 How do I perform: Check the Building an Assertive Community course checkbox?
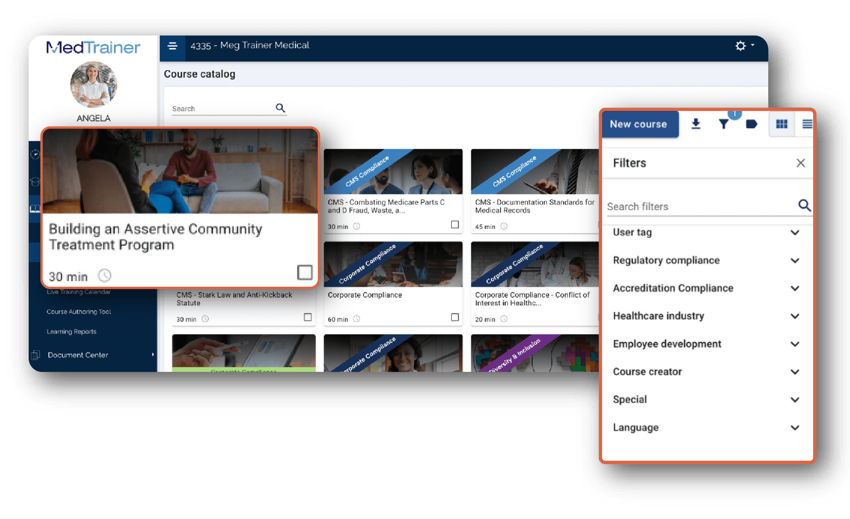[304, 272]
